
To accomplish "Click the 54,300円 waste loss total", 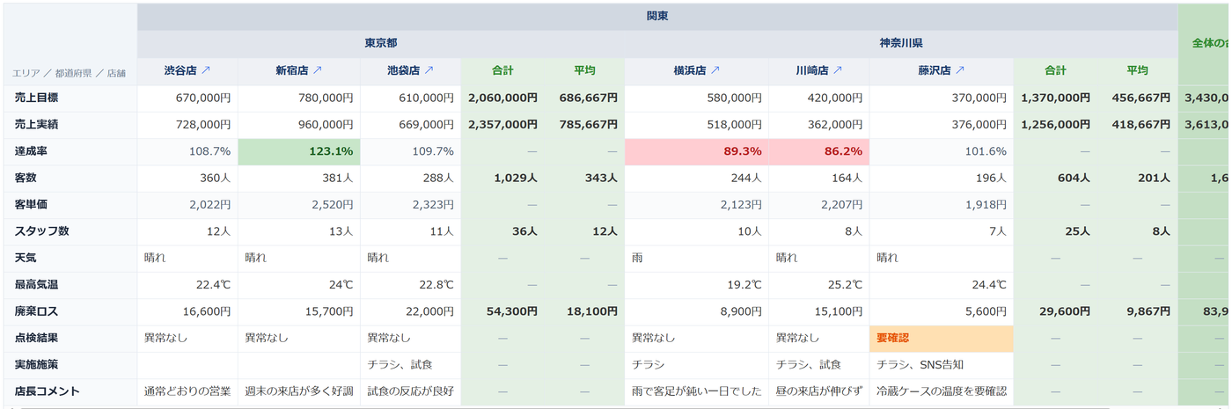I will click(502, 312).
